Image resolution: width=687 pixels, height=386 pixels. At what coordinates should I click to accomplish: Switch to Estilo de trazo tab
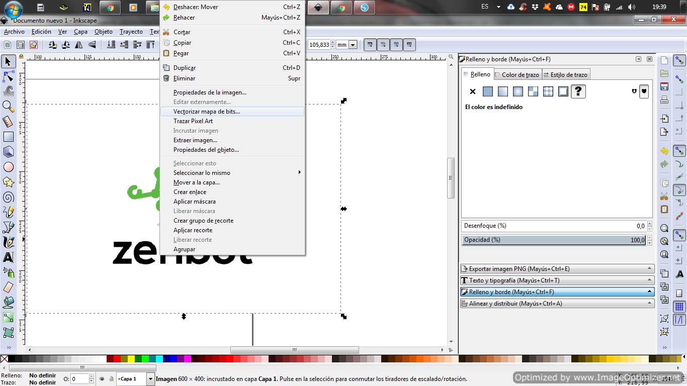click(566, 75)
